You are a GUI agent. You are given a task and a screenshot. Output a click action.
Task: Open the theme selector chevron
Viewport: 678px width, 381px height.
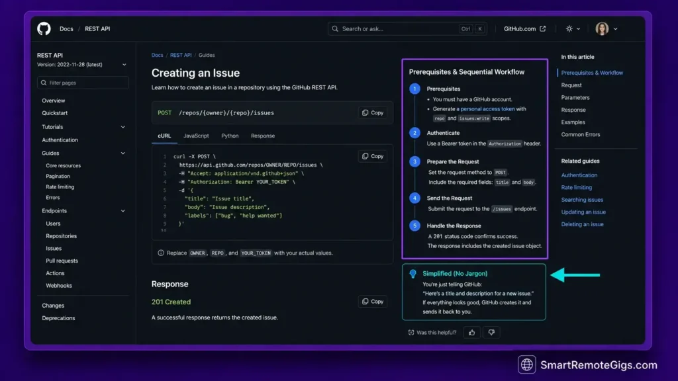click(578, 29)
